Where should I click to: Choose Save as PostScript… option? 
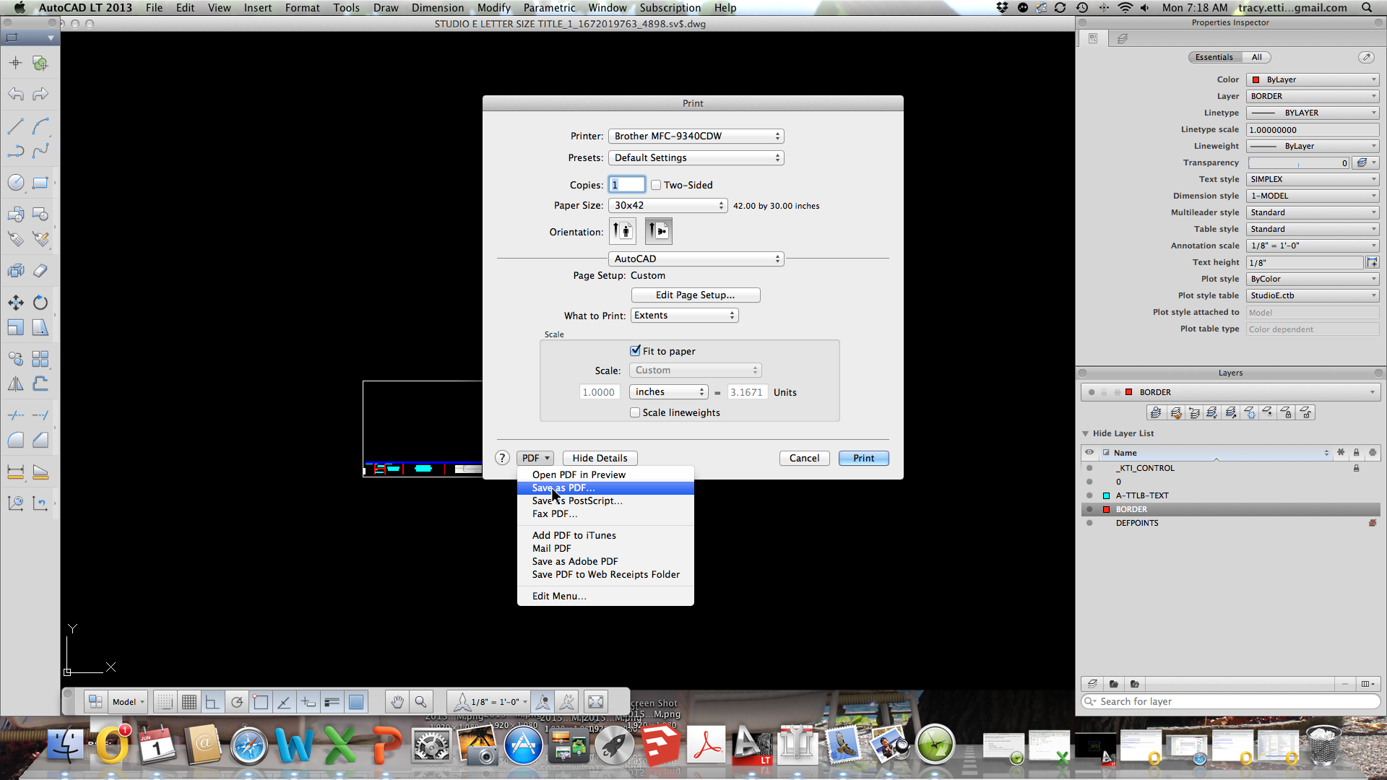605,500
